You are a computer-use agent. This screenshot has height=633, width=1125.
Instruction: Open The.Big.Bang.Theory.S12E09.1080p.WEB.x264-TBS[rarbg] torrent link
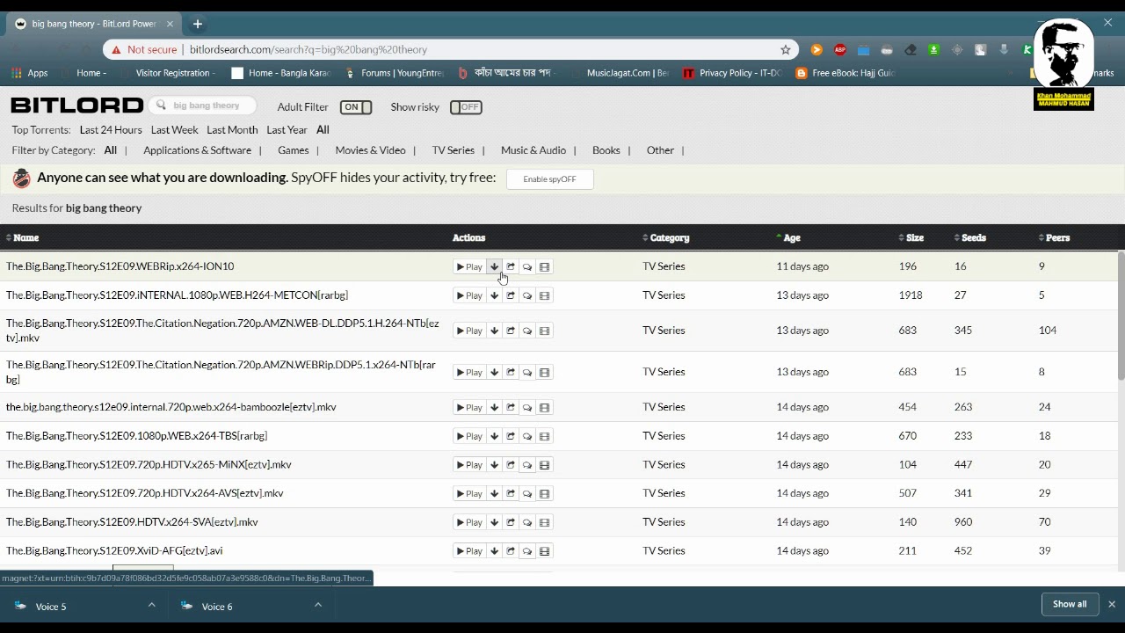[x=136, y=436]
